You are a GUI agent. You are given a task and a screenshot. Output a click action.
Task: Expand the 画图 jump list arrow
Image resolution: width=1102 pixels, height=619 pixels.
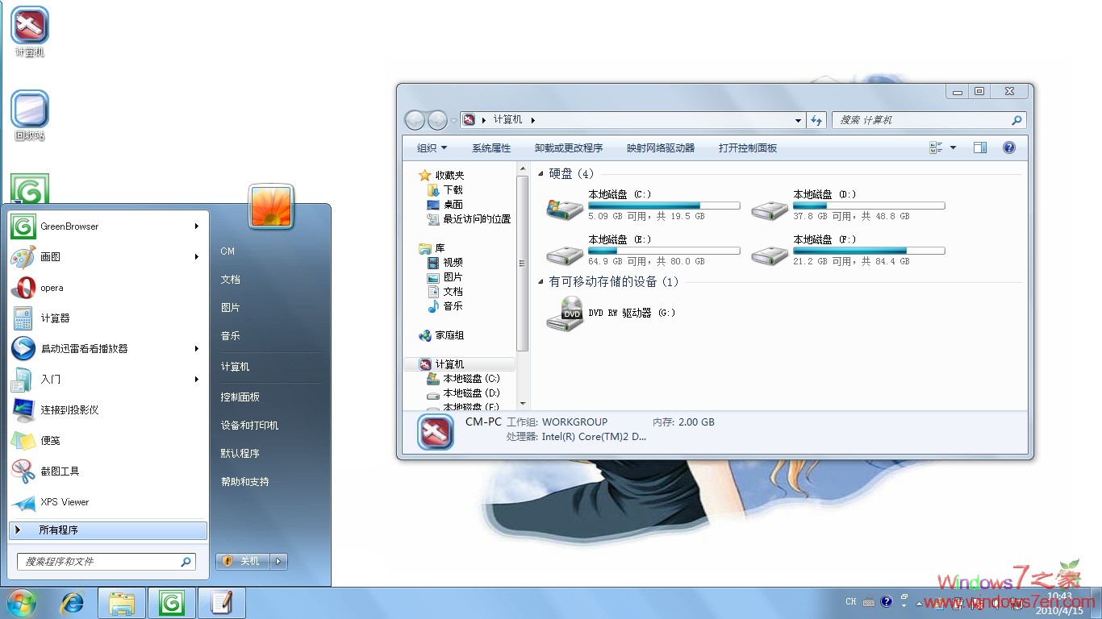point(196,257)
